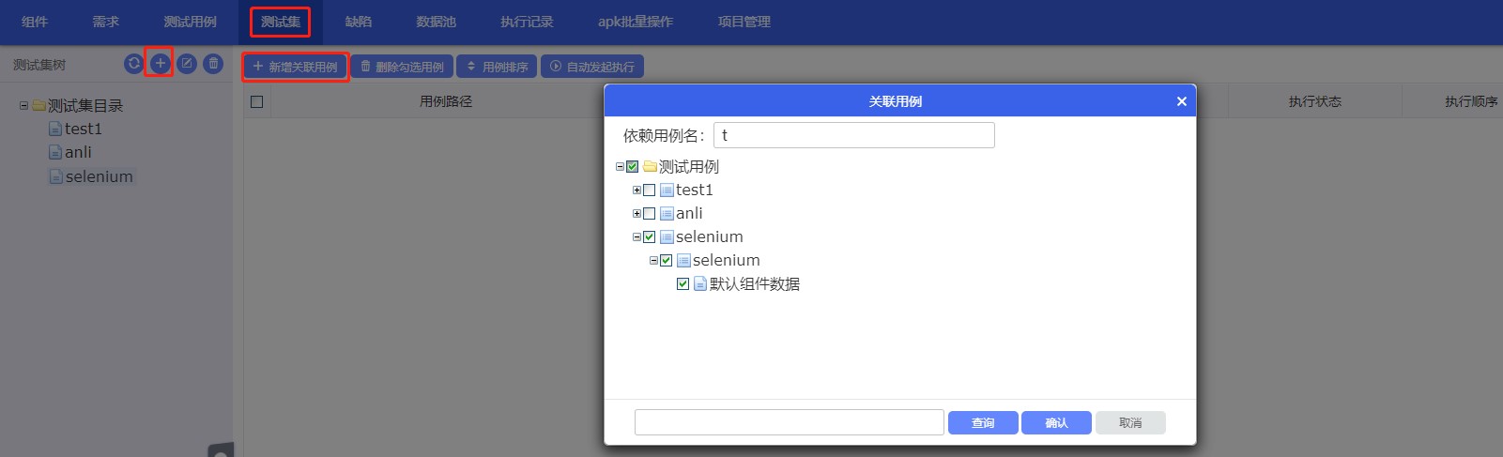The width and height of the screenshot is (1503, 457).
Task: Click the 执行状态 column header
Action: pos(1314,101)
